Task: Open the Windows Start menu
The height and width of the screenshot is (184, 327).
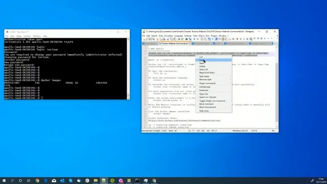Action: pyautogui.click(x=4, y=180)
